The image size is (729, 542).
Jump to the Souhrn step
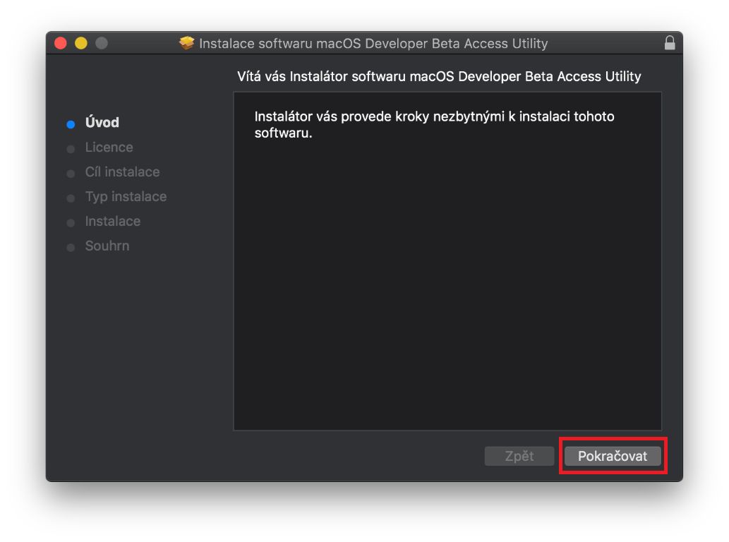pos(107,246)
